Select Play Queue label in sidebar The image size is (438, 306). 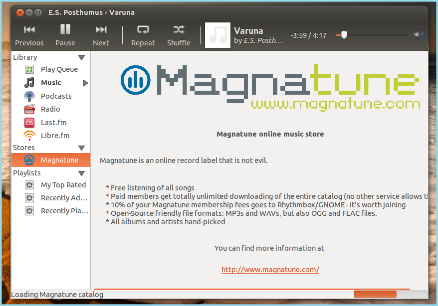(59, 69)
